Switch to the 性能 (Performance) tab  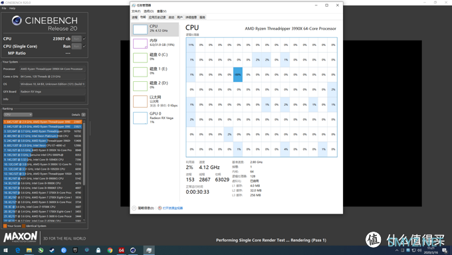(143, 17)
